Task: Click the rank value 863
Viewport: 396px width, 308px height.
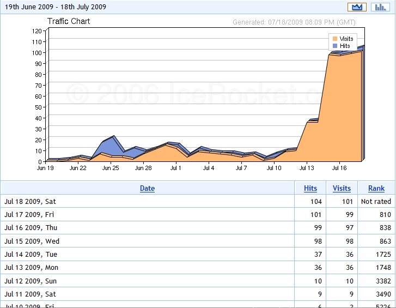Action: pos(386,241)
